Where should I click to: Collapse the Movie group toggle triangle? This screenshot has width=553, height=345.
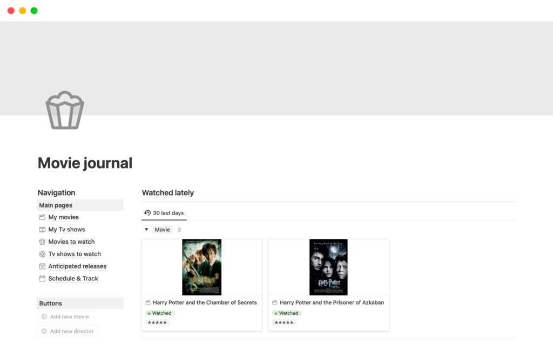146,230
